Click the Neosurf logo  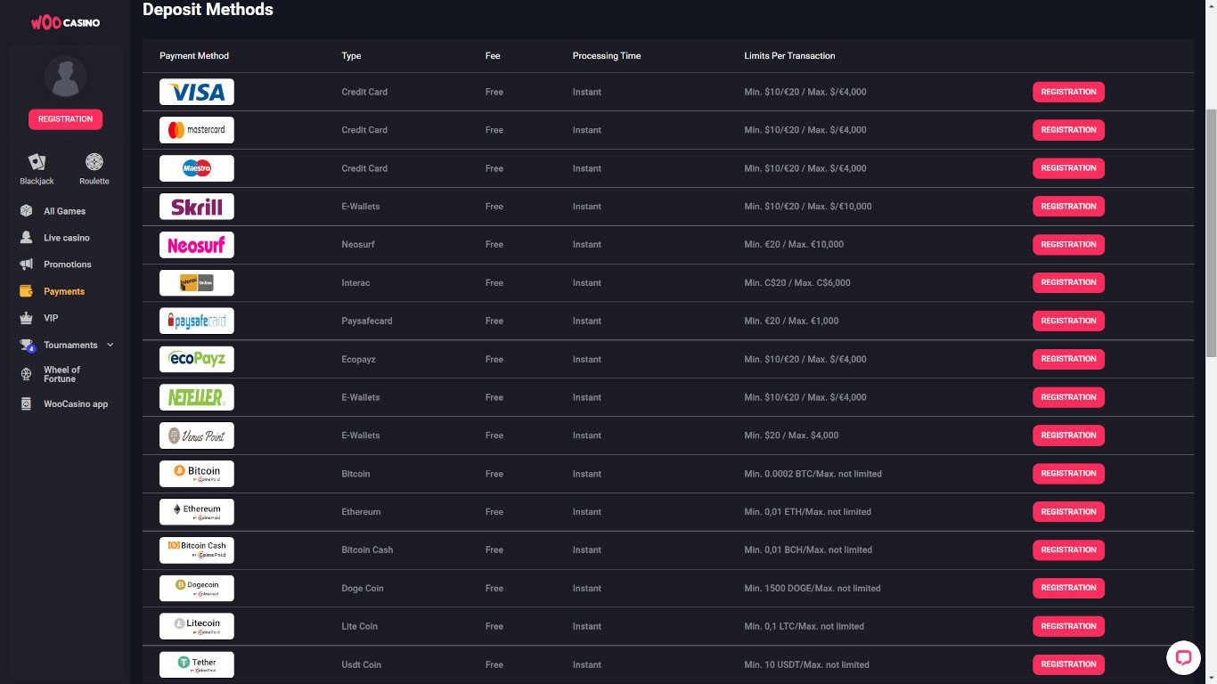point(197,245)
